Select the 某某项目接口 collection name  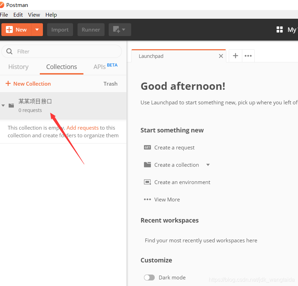35,101
